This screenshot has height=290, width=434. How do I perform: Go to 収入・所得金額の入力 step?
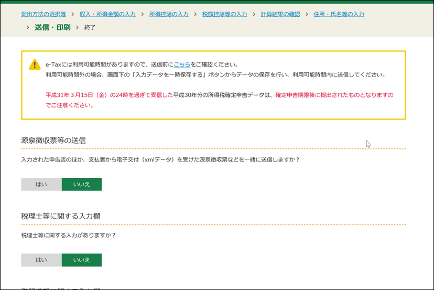point(107,14)
